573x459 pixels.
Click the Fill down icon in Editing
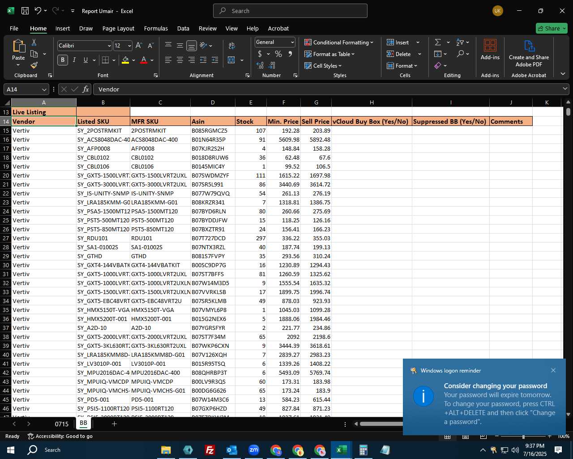coord(438,54)
